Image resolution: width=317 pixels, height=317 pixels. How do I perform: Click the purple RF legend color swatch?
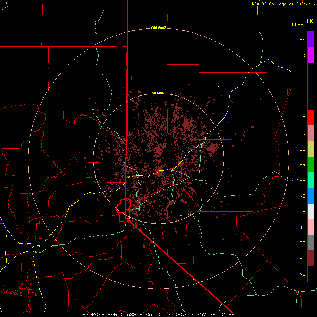coord(311,39)
